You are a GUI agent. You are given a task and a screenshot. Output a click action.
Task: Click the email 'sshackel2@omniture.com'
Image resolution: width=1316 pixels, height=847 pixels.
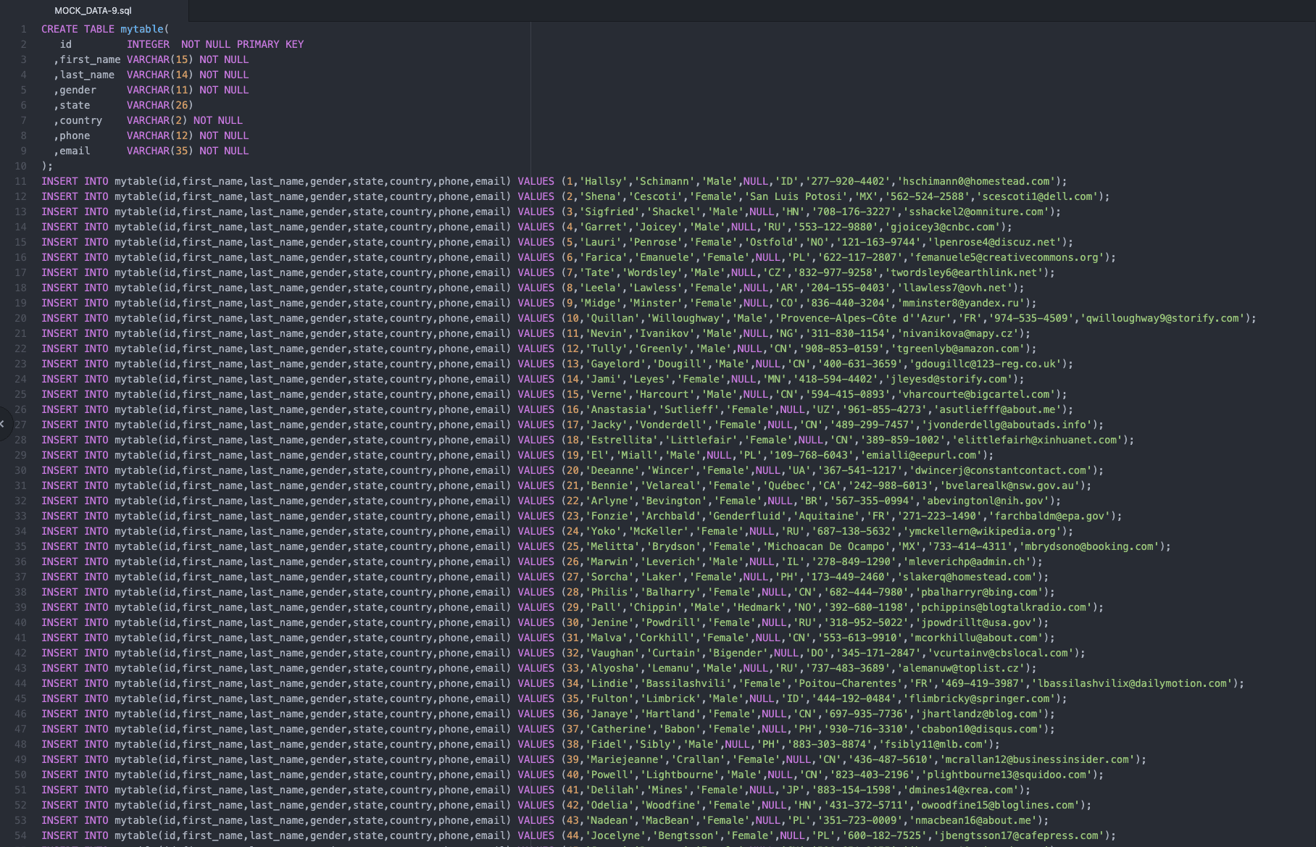[977, 212]
